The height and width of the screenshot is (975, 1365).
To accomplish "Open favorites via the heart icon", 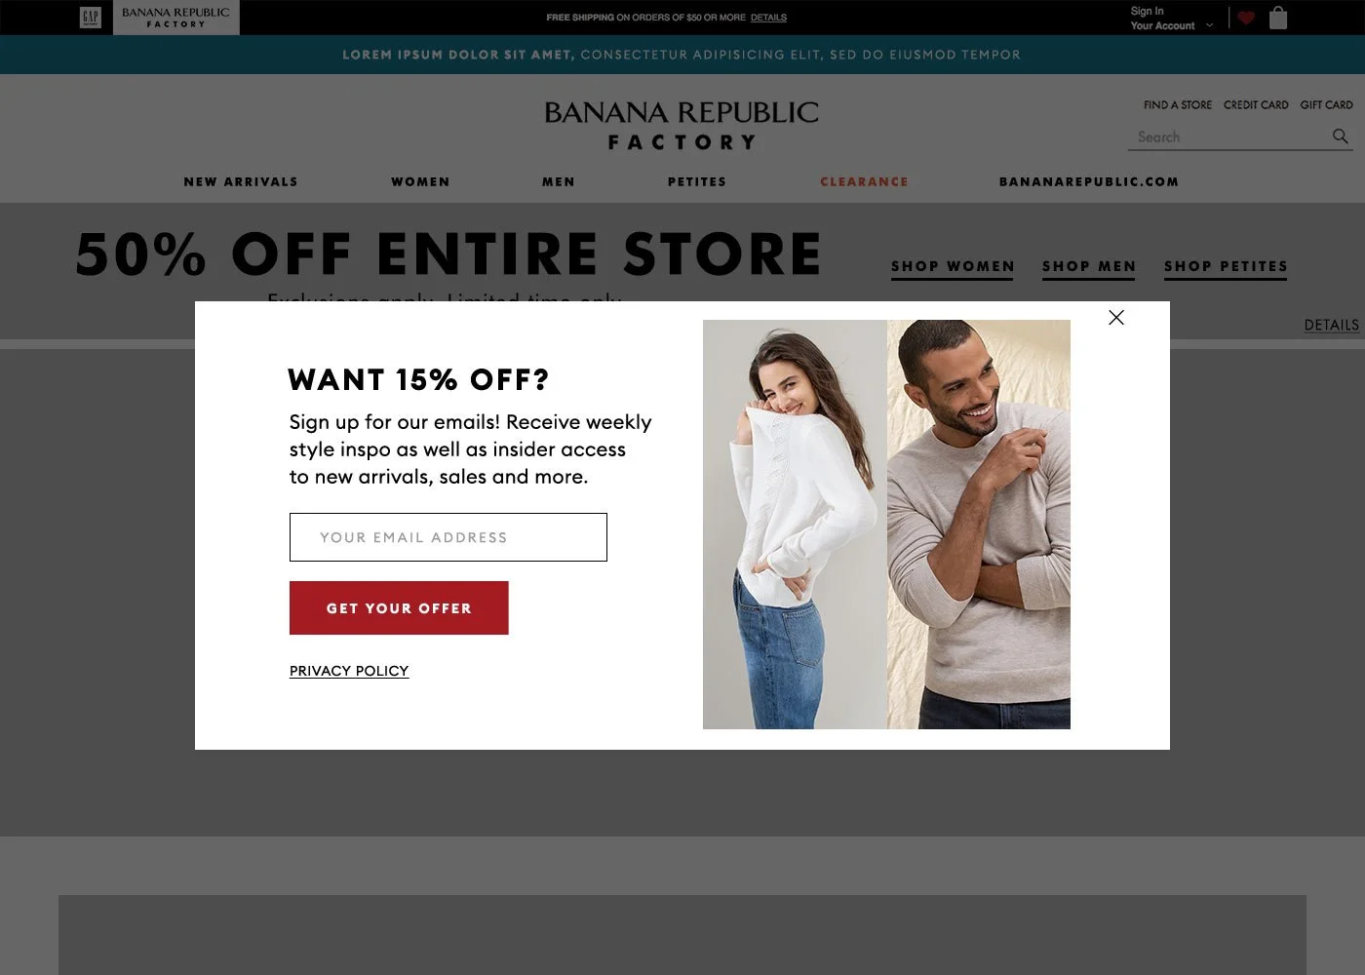I will (1246, 18).
